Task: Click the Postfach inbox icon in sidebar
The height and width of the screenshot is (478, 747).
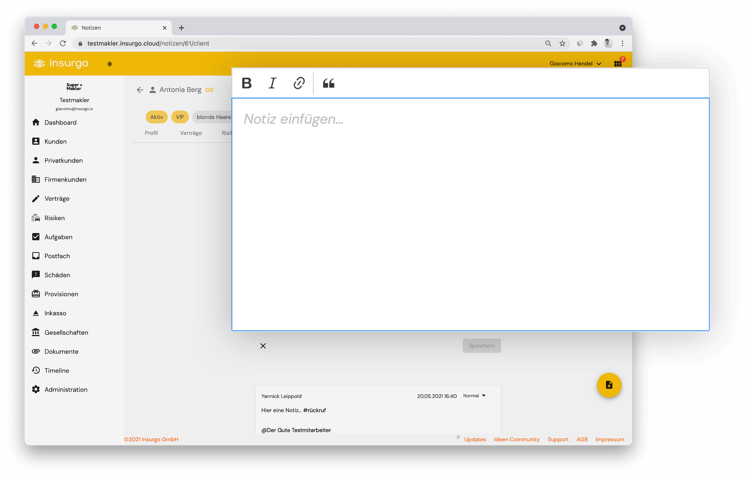Action: 36,256
